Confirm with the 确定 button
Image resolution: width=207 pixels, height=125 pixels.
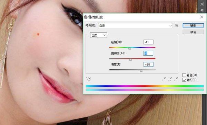[193, 25]
